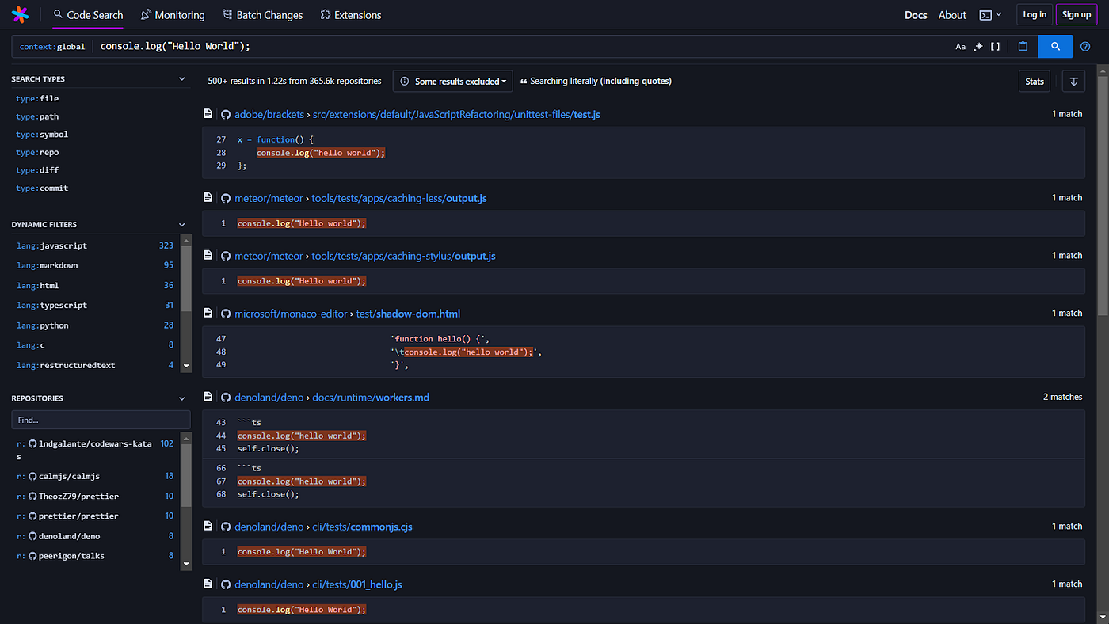Click the Sourcegraph logo
Screen dimensions: 1109x624
(20, 14)
